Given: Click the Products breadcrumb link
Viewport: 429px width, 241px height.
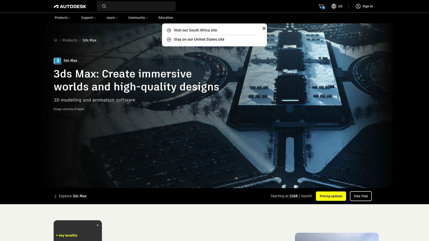Looking at the screenshot, I should [70, 40].
